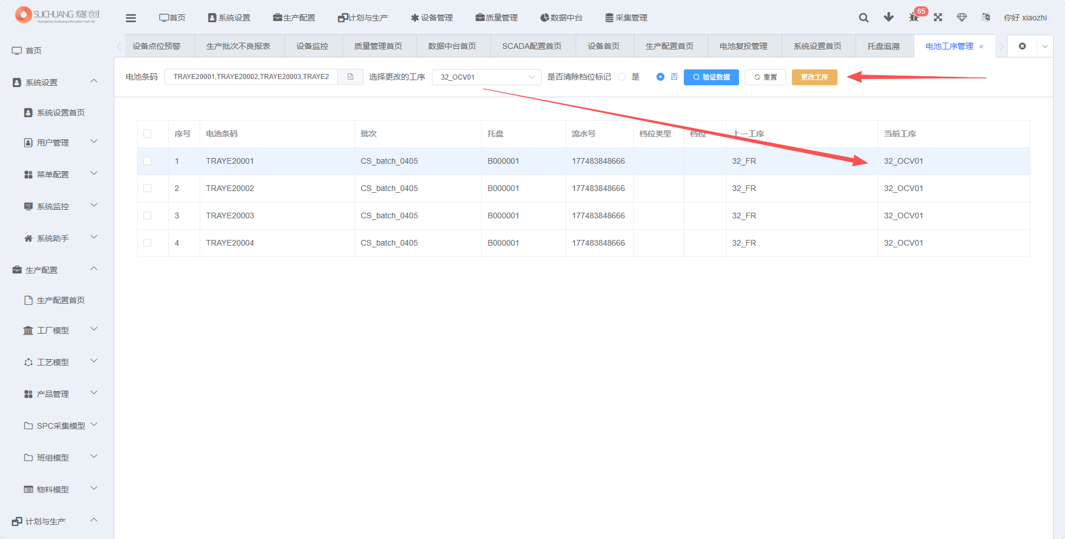Open the 质量管理 top menu

[x=497, y=18]
